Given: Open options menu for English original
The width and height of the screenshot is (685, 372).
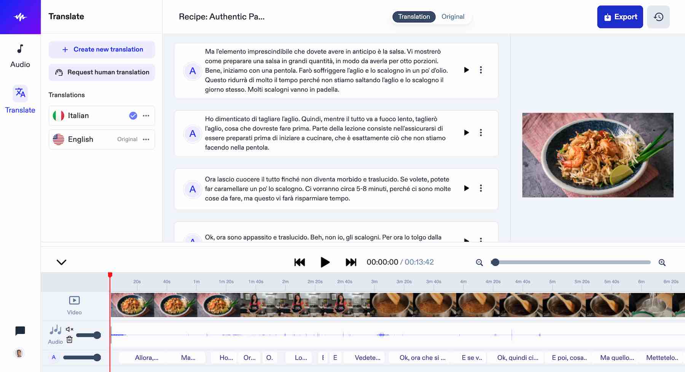Looking at the screenshot, I should [146, 139].
